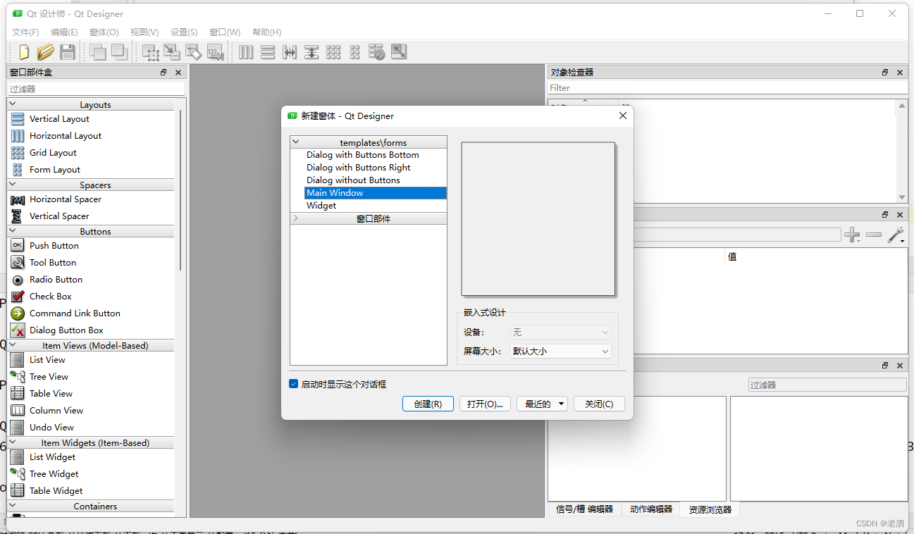
Task: Click the resource browser 过滤器 field
Action: [x=827, y=385]
